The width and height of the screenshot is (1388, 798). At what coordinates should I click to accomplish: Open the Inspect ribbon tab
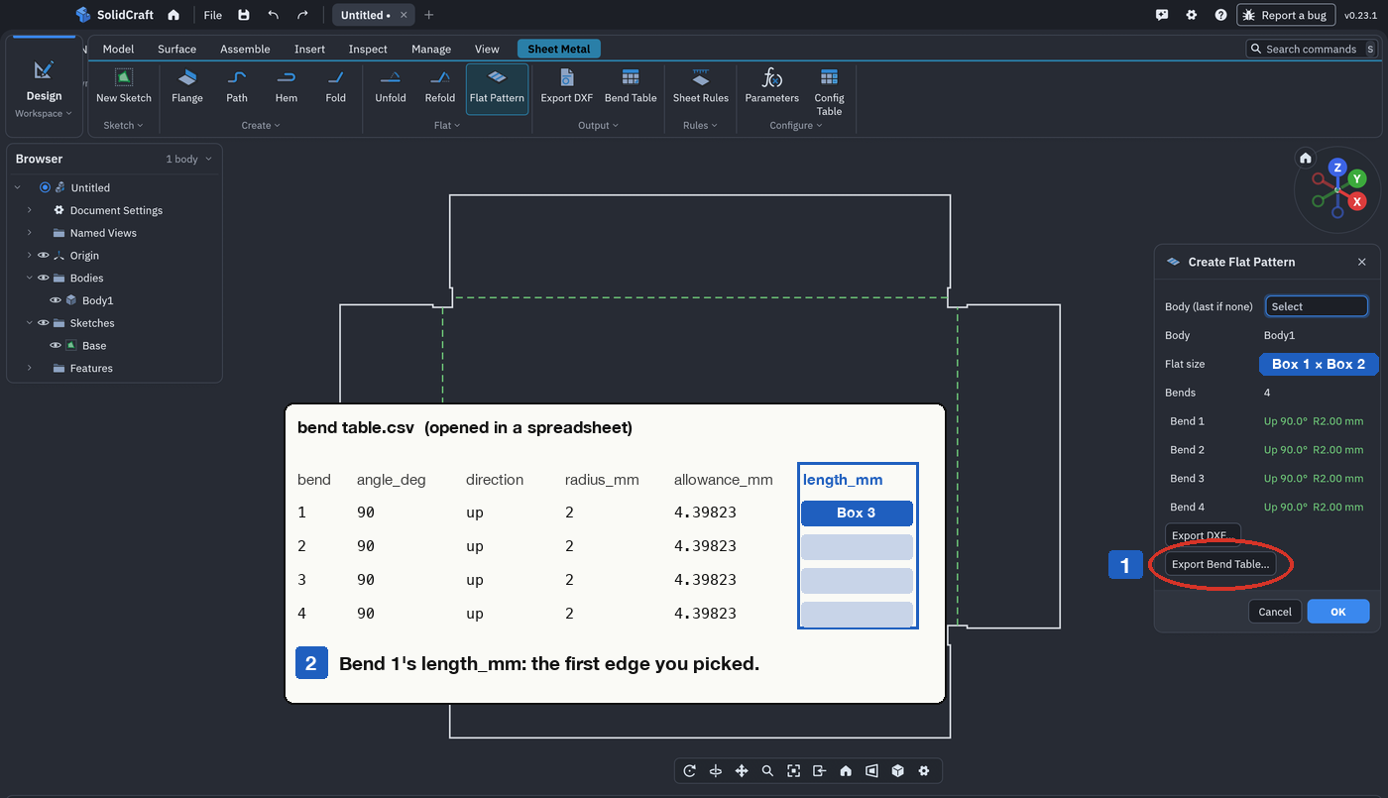(x=368, y=49)
